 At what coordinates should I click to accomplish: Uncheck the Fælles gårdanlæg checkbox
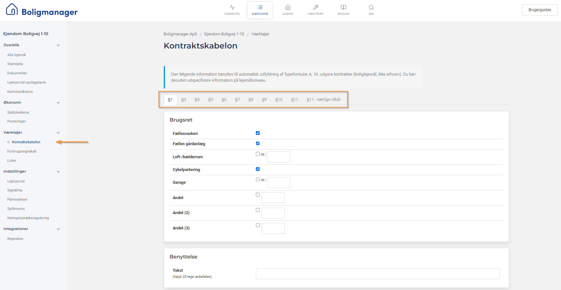(x=258, y=143)
